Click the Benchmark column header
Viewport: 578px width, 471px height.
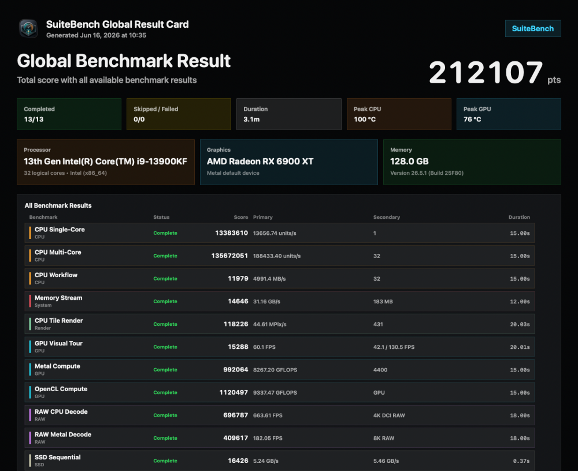pos(43,217)
